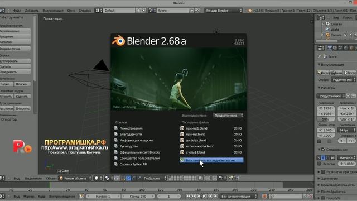
Task: Open the Добавить menu
Action: coord(32,11)
